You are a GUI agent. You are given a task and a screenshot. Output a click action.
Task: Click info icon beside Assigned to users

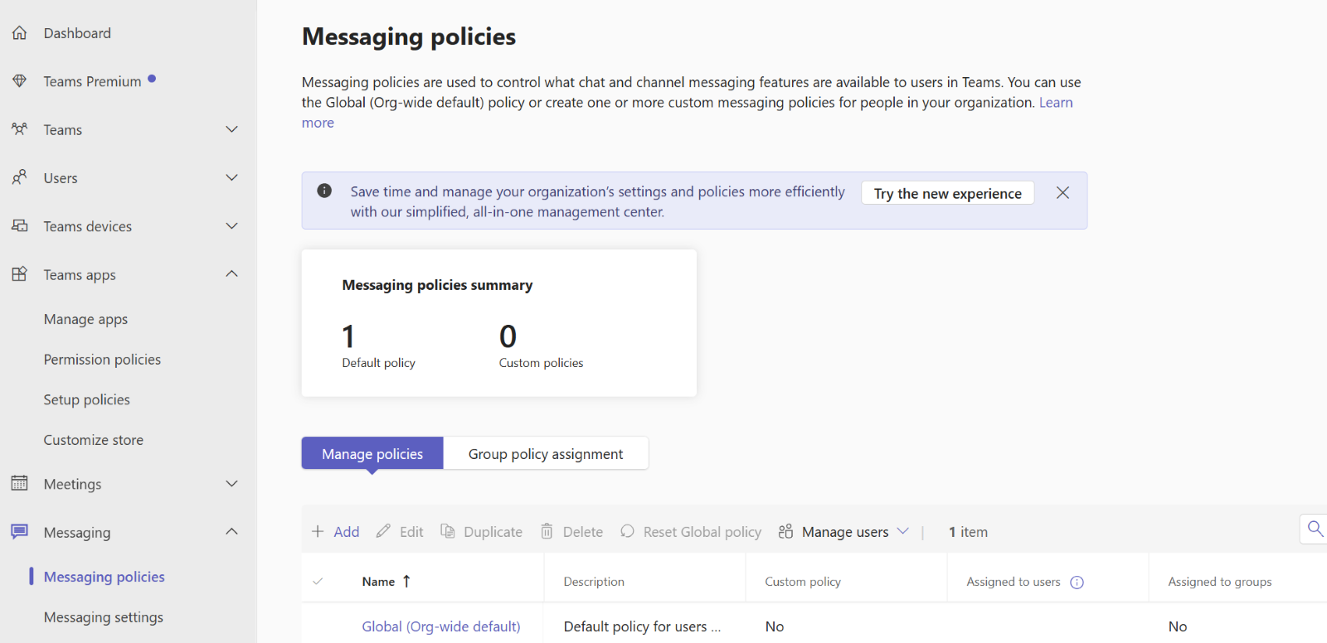click(1077, 583)
